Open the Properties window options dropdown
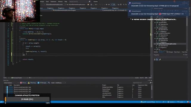 coord(184,55)
